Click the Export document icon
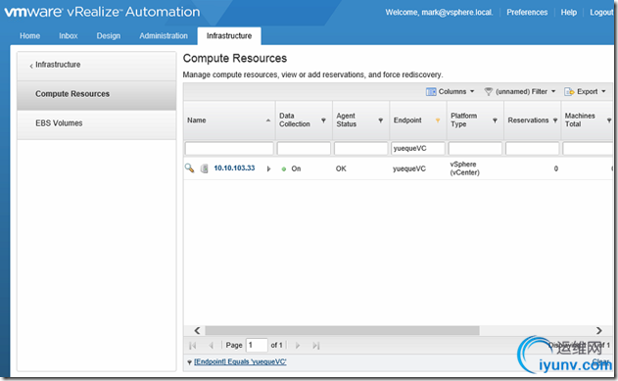Image resolution: width=618 pixels, height=381 pixels. [x=569, y=91]
